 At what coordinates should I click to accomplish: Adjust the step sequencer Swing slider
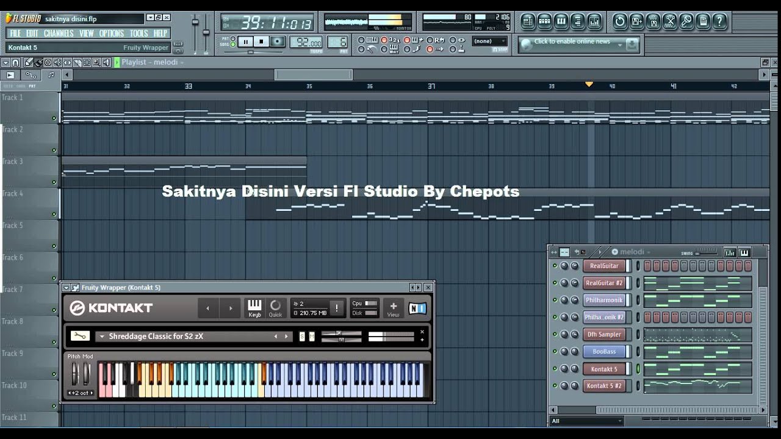click(707, 253)
